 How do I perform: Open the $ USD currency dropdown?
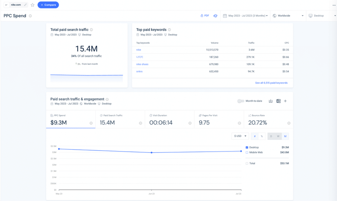point(240,136)
